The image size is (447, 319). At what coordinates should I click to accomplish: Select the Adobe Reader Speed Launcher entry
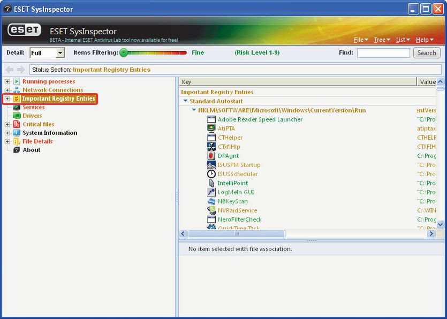260,119
